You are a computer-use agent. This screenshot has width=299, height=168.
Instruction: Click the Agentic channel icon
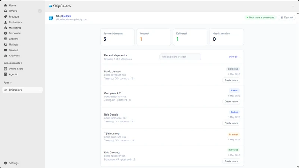[6, 74]
